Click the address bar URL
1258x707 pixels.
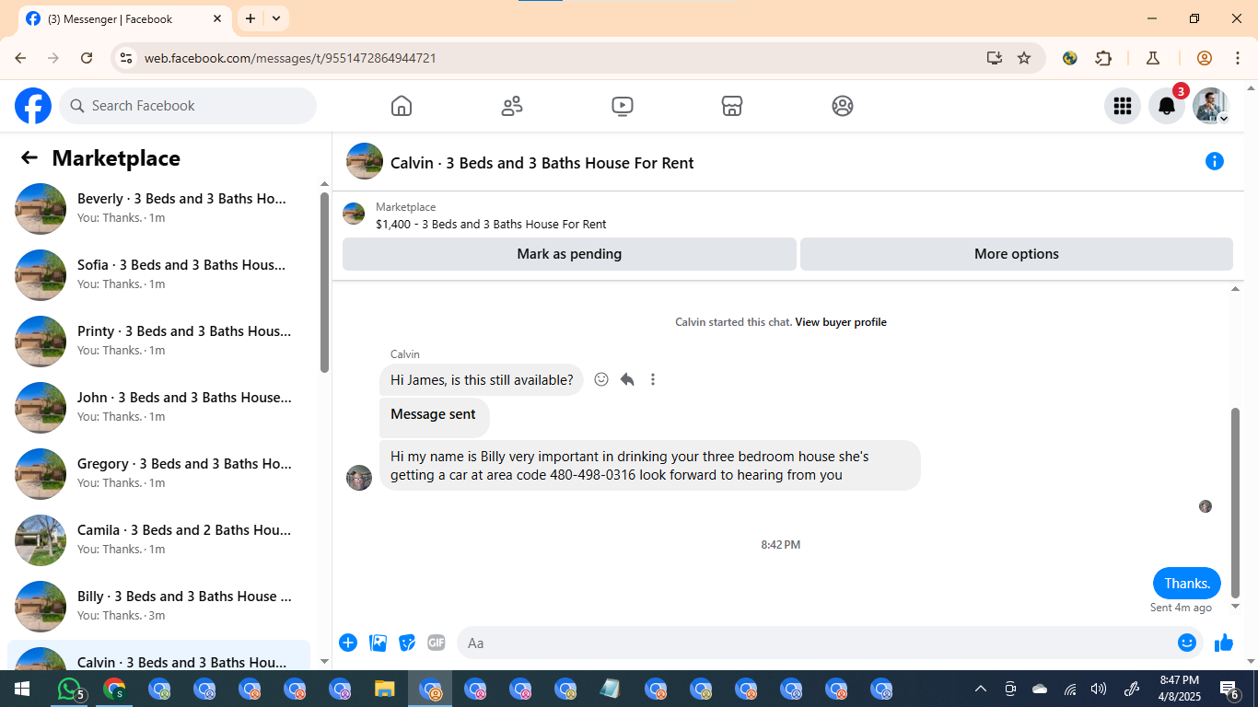click(290, 58)
